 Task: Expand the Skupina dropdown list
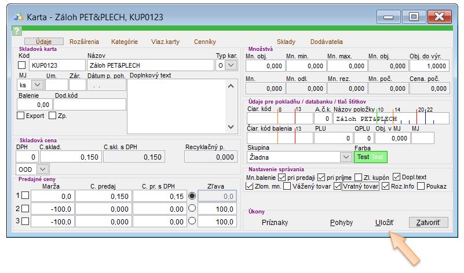click(345, 157)
